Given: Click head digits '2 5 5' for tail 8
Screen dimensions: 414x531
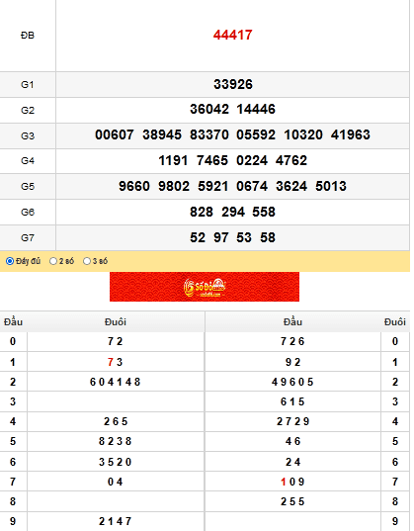Looking at the screenshot, I should pyautogui.click(x=292, y=501).
